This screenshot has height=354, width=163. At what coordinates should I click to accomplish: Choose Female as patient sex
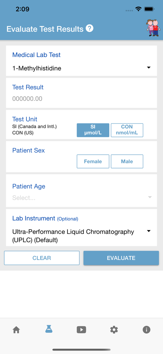pyautogui.click(x=93, y=161)
